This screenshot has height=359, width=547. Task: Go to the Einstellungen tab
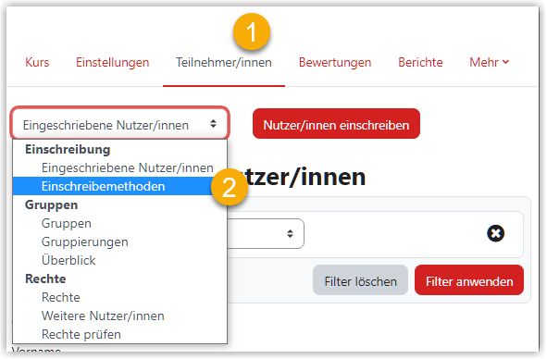(112, 63)
